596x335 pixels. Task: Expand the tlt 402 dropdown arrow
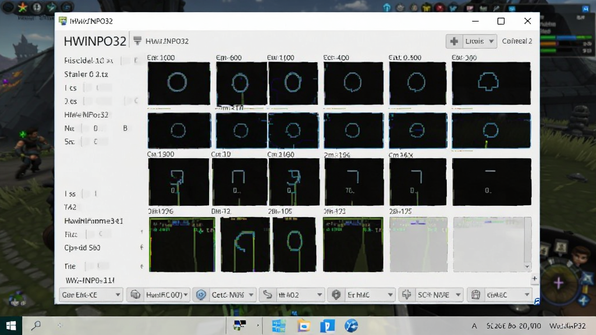(320, 295)
